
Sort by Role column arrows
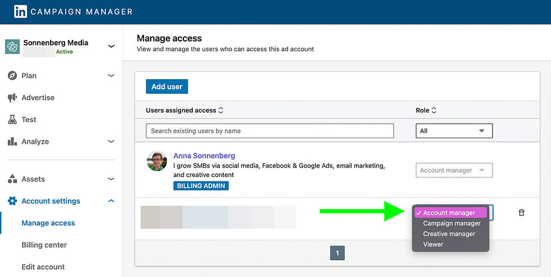[x=434, y=110]
